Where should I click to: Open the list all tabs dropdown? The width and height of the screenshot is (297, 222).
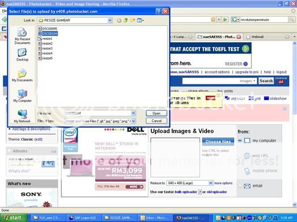(294, 37)
